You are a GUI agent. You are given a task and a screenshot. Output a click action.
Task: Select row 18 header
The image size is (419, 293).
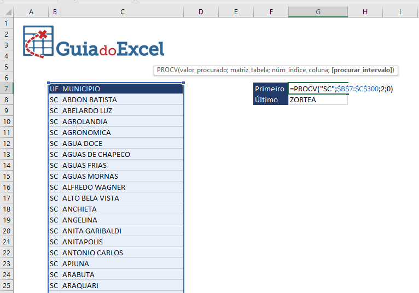point(7,209)
